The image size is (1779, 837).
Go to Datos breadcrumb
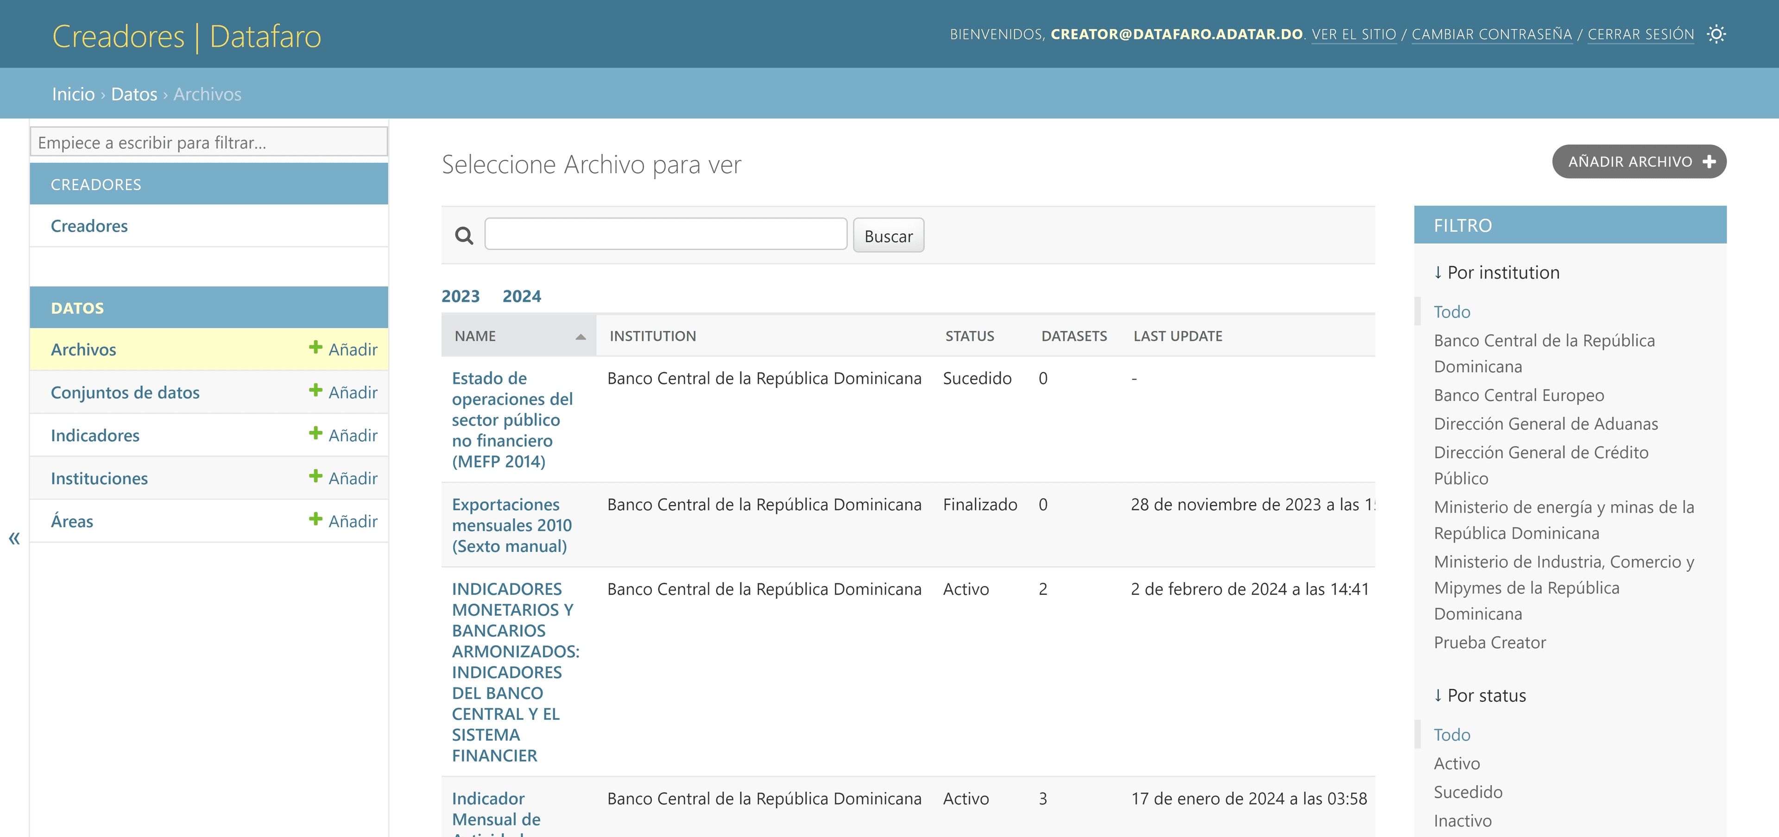(134, 94)
